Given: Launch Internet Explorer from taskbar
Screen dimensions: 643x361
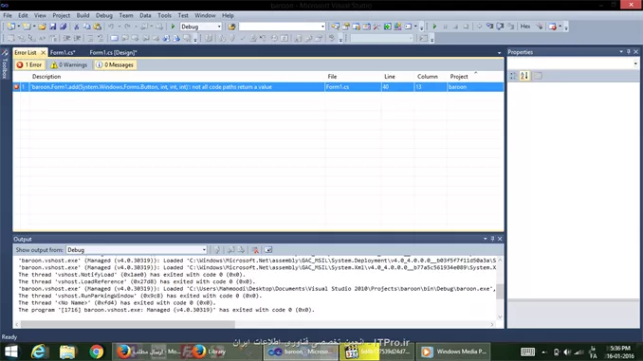Looking at the screenshot, I should point(39,352).
